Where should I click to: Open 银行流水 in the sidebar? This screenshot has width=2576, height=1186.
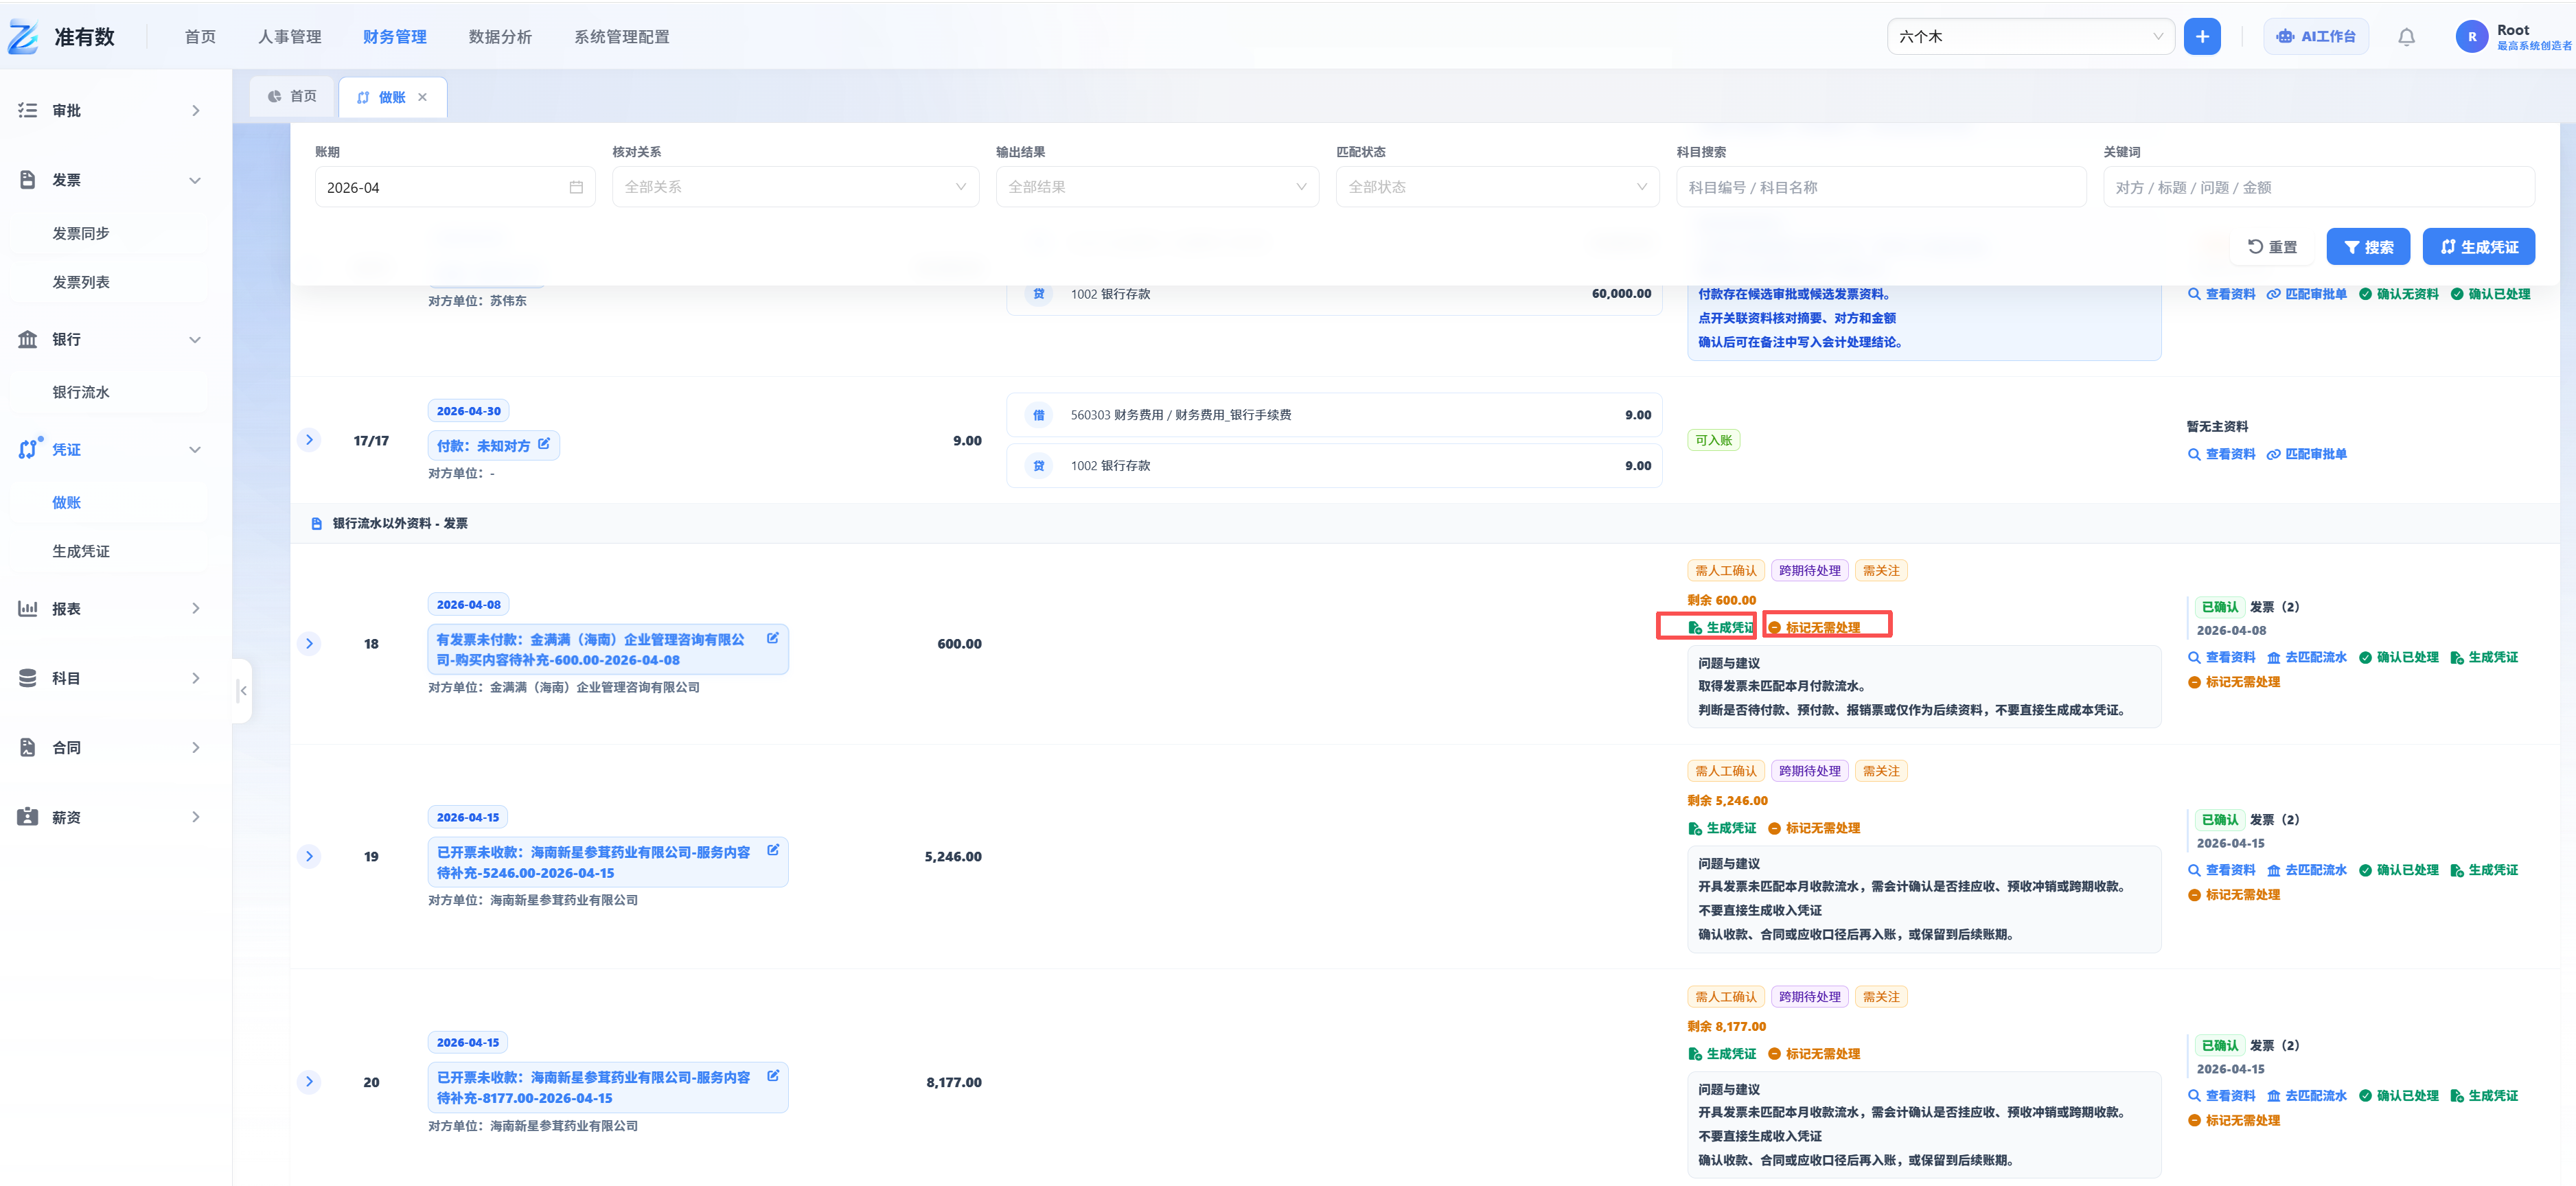[x=81, y=392]
